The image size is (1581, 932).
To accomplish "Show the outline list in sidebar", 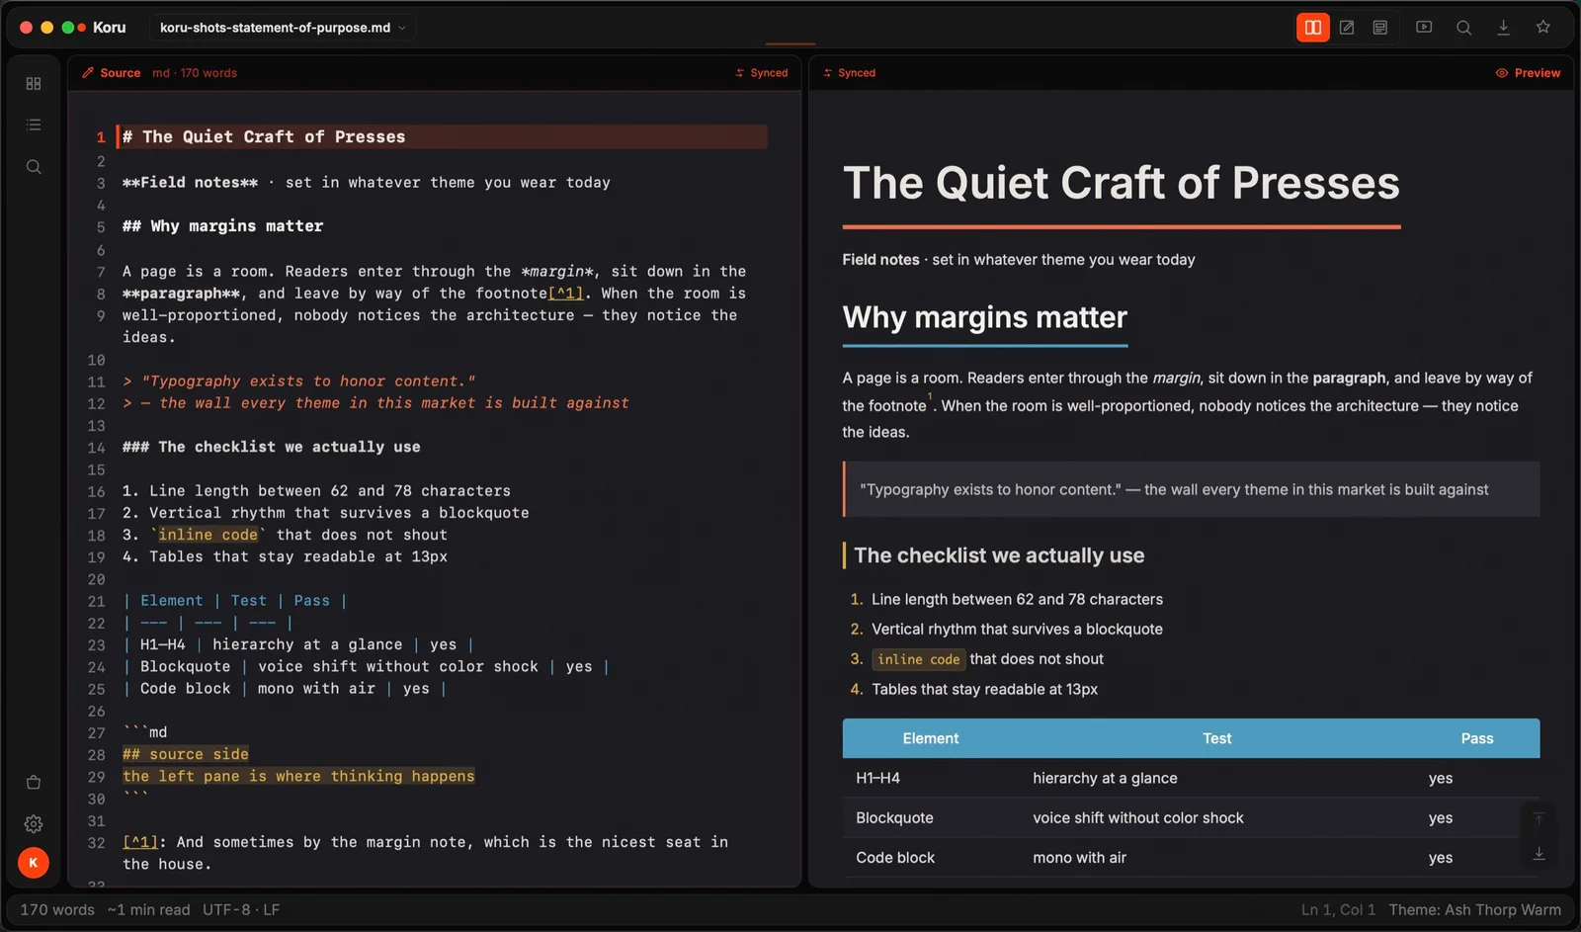I will click(x=34, y=126).
